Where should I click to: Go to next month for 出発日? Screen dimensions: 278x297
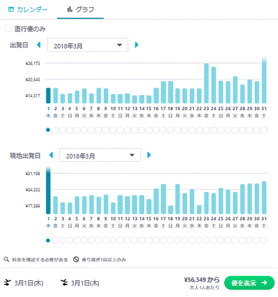[x=137, y=45]
